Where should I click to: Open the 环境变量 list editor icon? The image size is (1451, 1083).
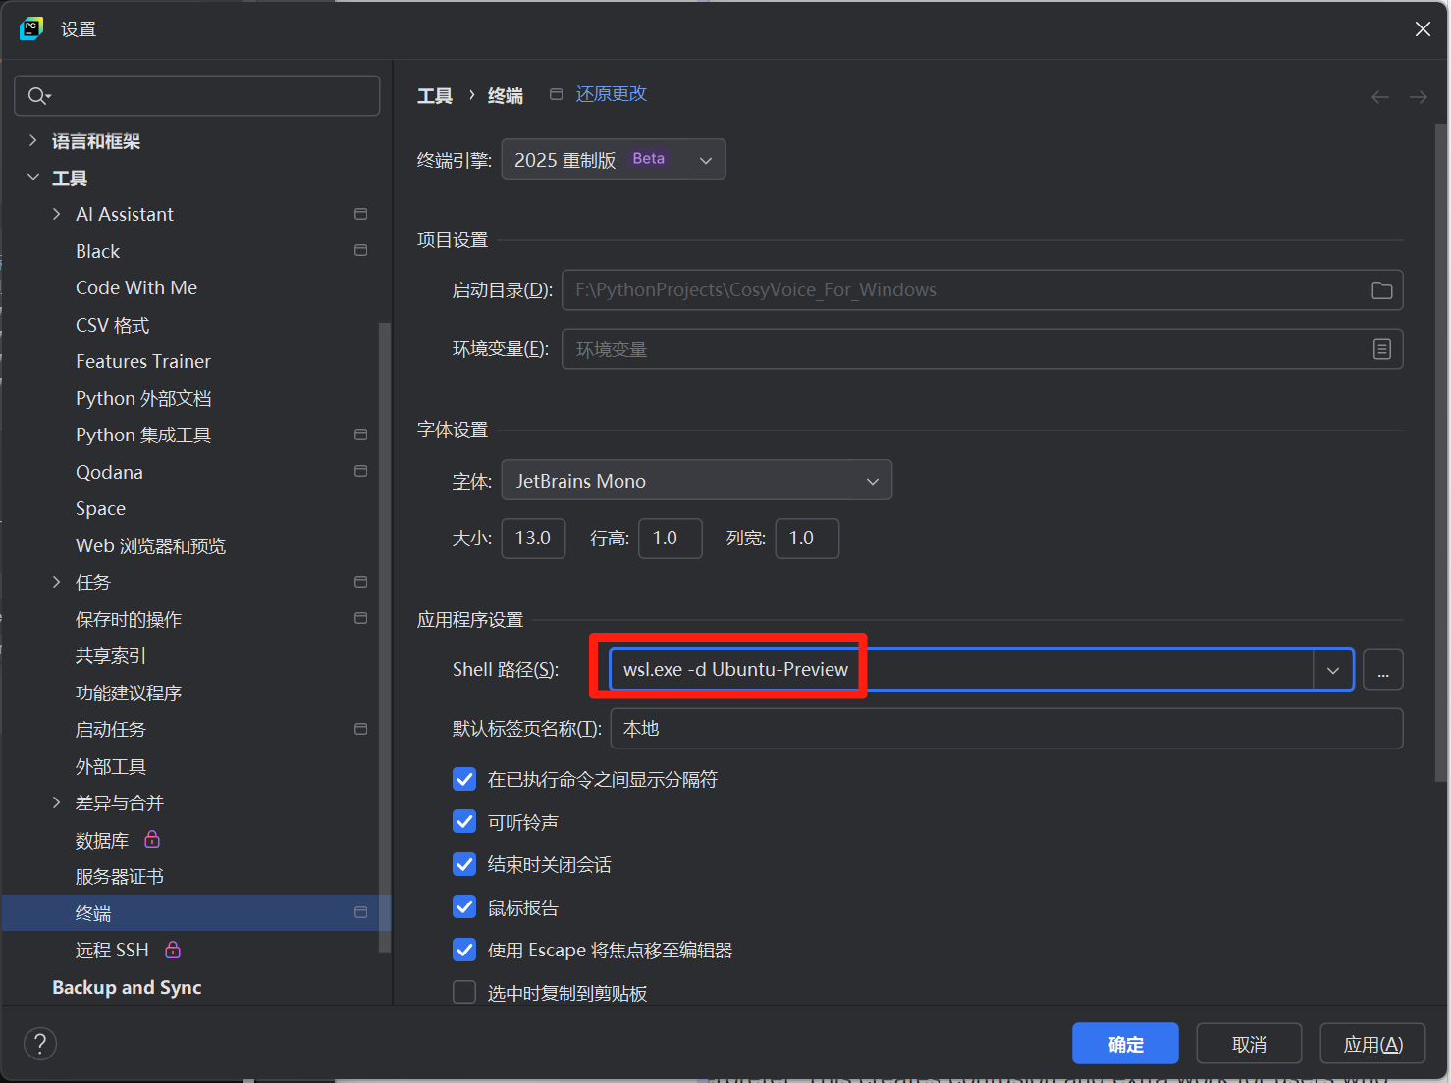pyautogui.click(x=1381, y=349)
